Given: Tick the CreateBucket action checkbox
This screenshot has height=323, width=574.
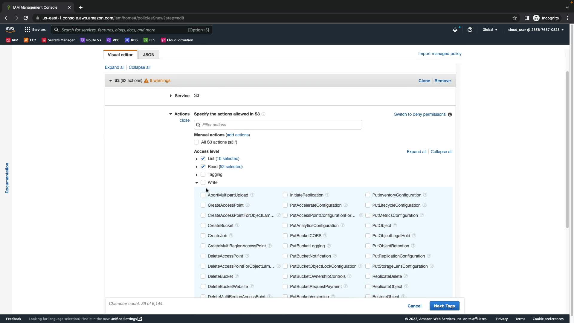Looking at the screenshot, I should click(x=203, y=226).
